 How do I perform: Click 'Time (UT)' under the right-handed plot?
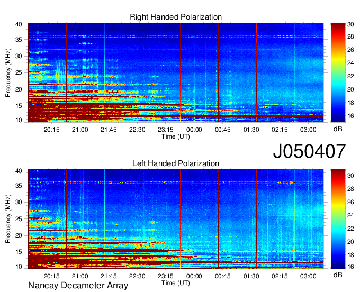tap(176, 136)
